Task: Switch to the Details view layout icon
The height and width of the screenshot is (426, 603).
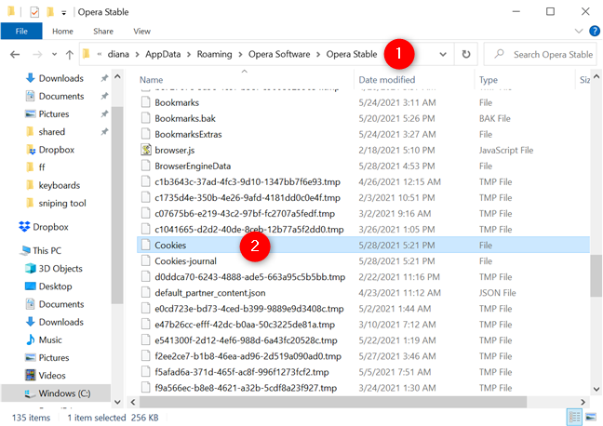Action: click(x=574, y=417)
